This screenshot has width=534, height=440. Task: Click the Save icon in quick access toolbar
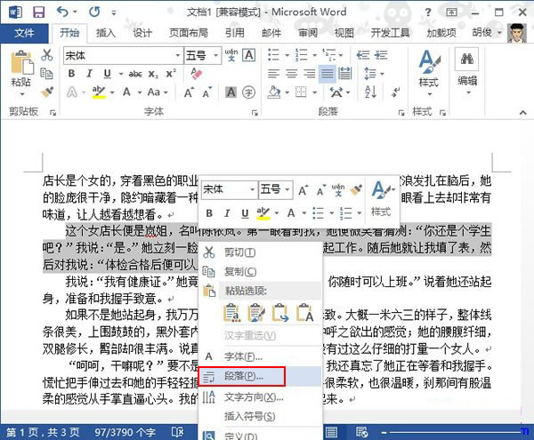(x=37, y=12)
